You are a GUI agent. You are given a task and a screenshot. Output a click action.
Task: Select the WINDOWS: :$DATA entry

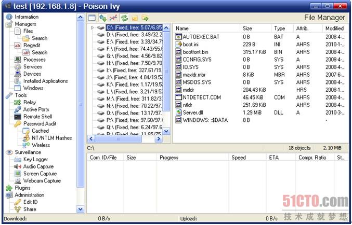(205, 120)
